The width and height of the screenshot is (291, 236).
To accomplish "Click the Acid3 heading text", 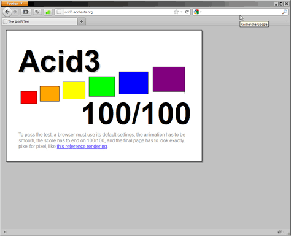I will (x=60, y=61).
